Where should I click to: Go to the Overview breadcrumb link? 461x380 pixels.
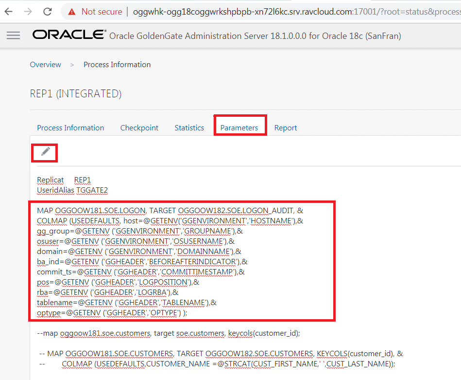point(45,65)
